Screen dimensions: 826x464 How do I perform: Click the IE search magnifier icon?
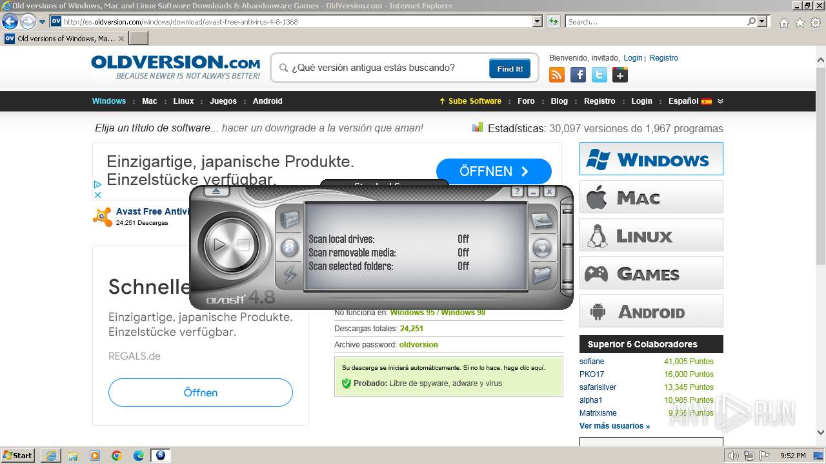pos(752,21)
